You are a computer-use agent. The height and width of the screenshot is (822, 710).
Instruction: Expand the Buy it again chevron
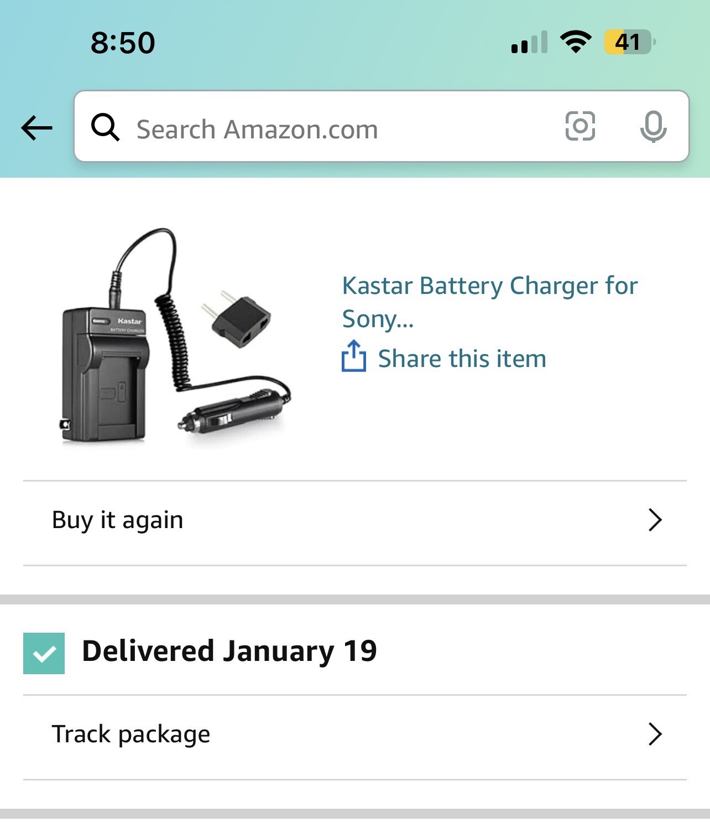[655, 520]
